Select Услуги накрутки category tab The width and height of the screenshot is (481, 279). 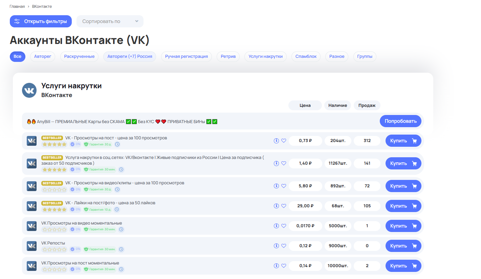(265, 56)
